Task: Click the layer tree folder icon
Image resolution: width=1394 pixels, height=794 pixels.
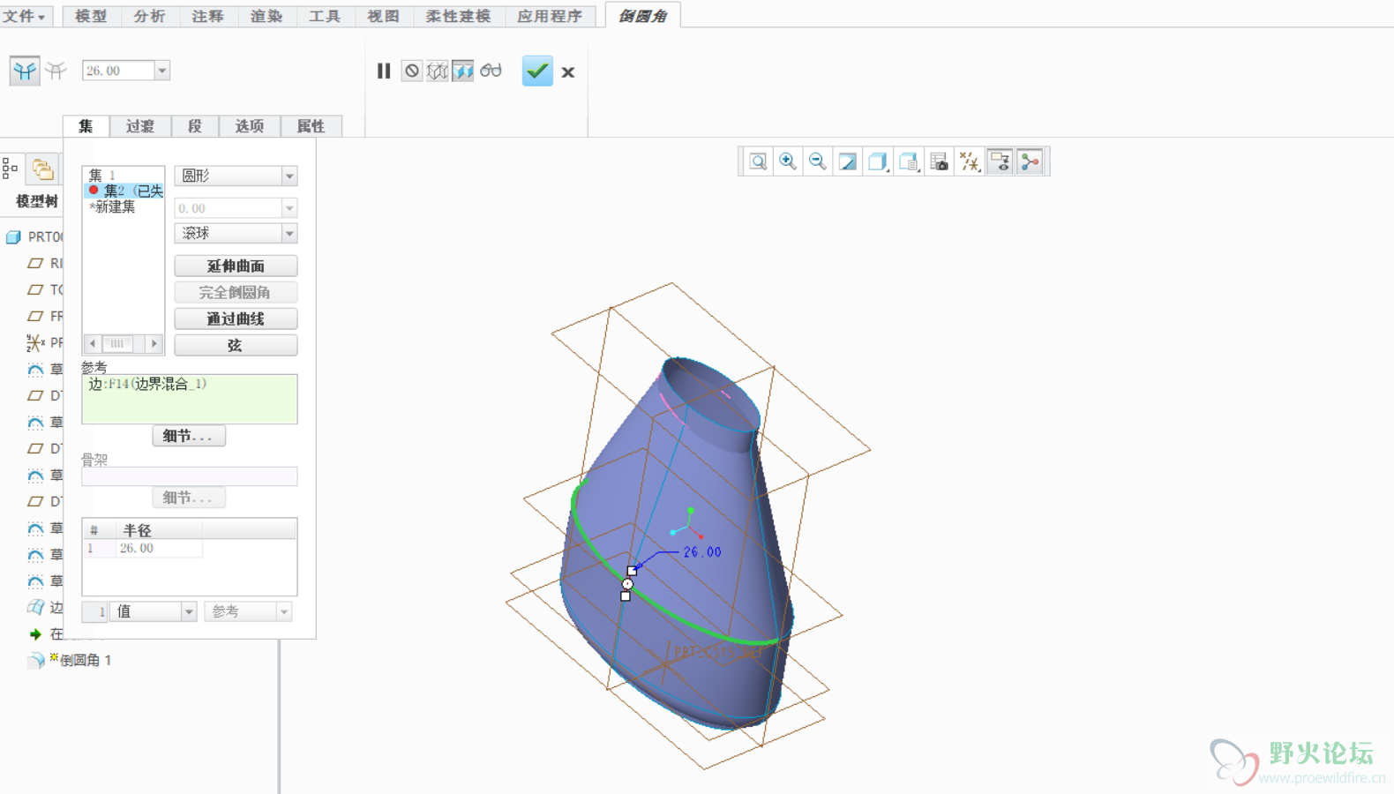Action: [41, 169]
